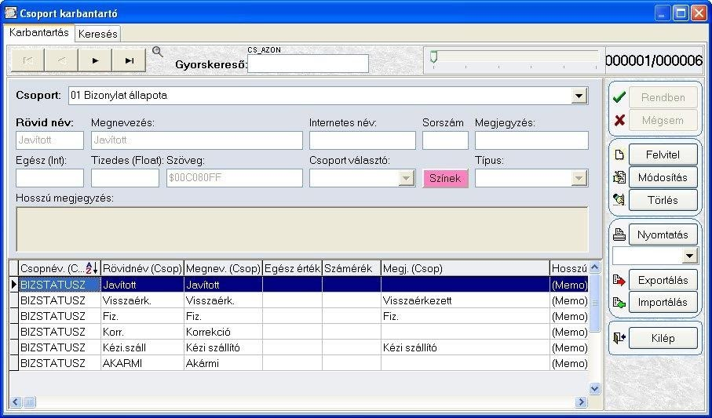Screen dimensions: 712x418
Task: Click the export arrow icon beside Exportálás
Action: tap(619, 280)
